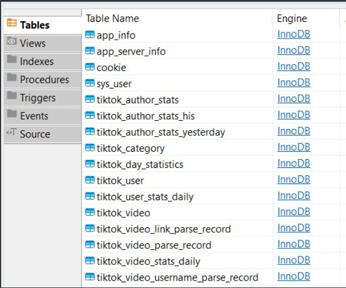This screenshot has width=346, height=288.
Task: Switch to the Tables tab
Action: pyautogui.click(x=43, y=25)
